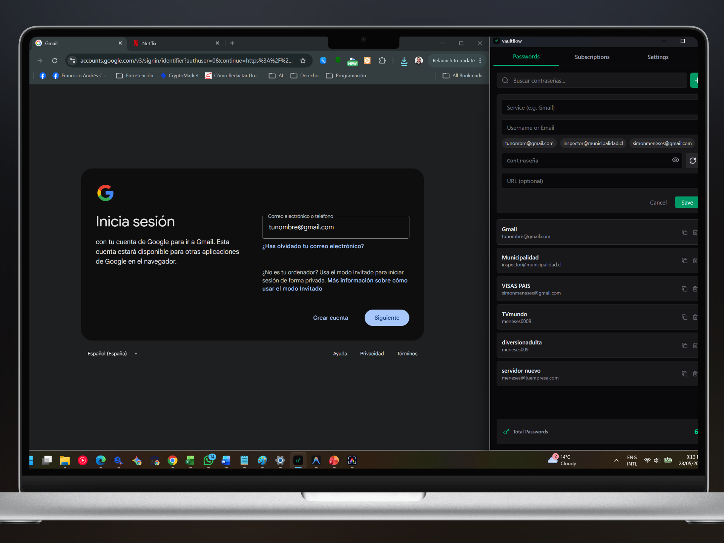Delete the Gmail entry in vaultflow
724x543 pixels.
click(x=695, y=232)
